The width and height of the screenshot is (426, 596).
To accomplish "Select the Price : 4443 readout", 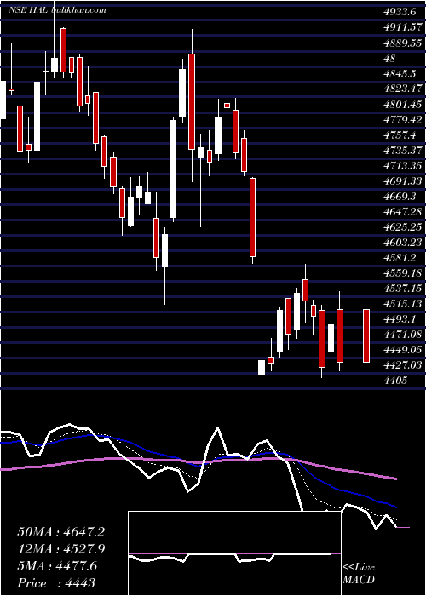I will 56,583.
